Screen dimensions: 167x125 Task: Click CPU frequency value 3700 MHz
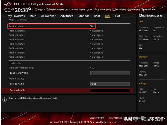click(x=143, y=31)
